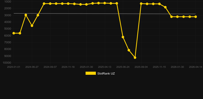Click the y-axis label 7000
The width and height of the screenshot is (203, 99).
[8, 42]
